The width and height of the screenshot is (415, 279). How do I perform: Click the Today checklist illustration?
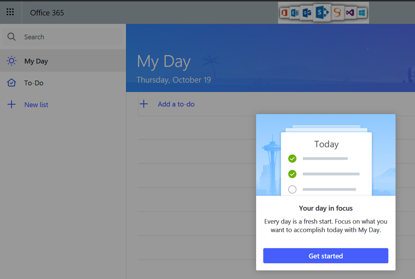[x=326, y=155]
